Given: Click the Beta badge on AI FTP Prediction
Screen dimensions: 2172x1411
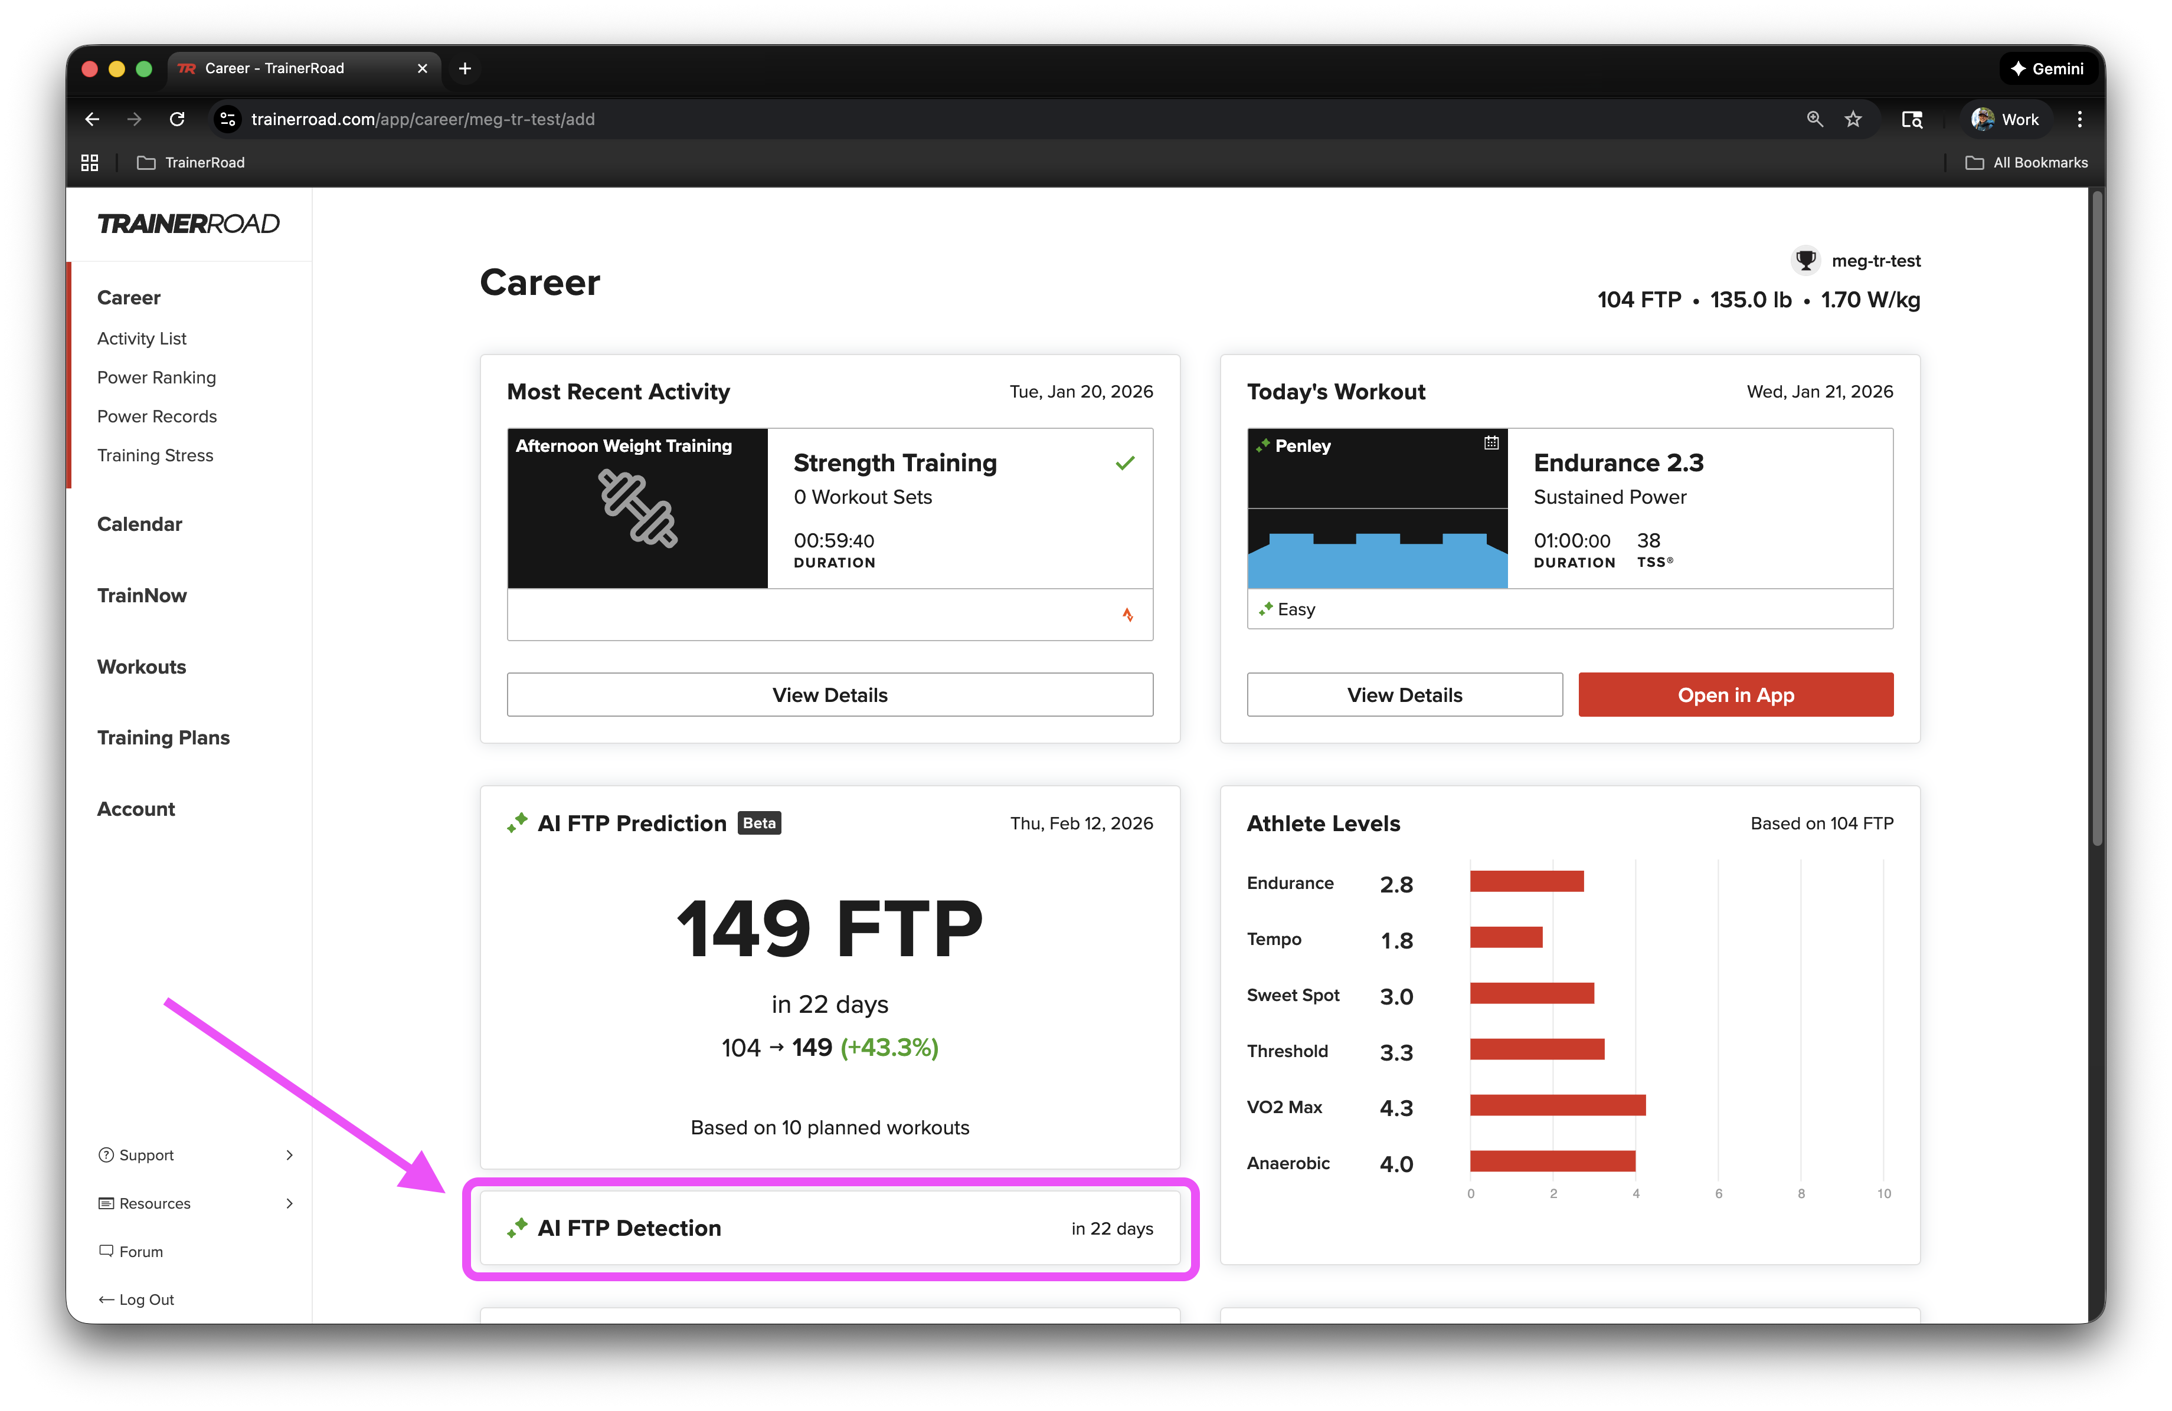Looking at the screenshot, I should tap(758, 823).
